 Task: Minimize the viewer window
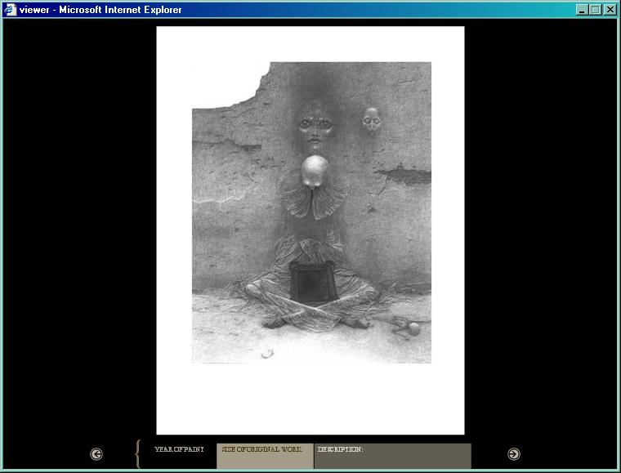pyautogui.click(x=582, y=10)
